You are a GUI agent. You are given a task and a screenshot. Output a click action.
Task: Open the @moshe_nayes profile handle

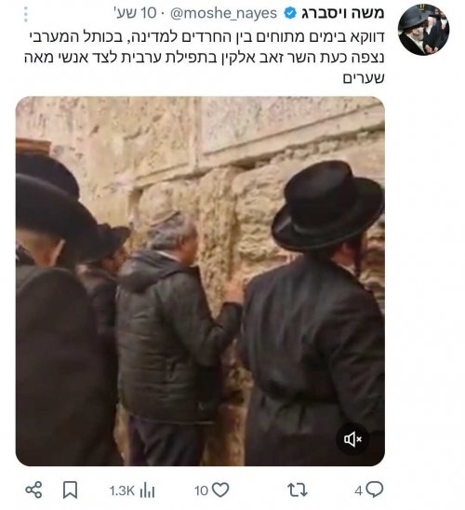pyautogui.click(x=223, y=13)
